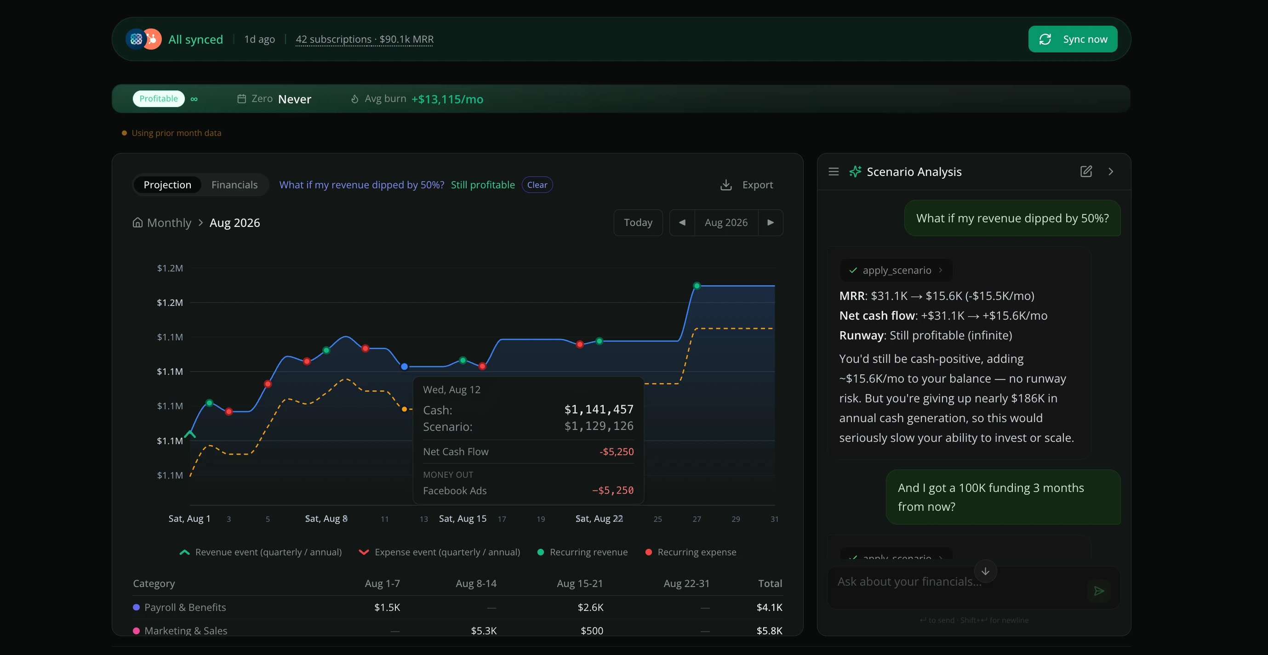Click the Export label

click(758, 185)
